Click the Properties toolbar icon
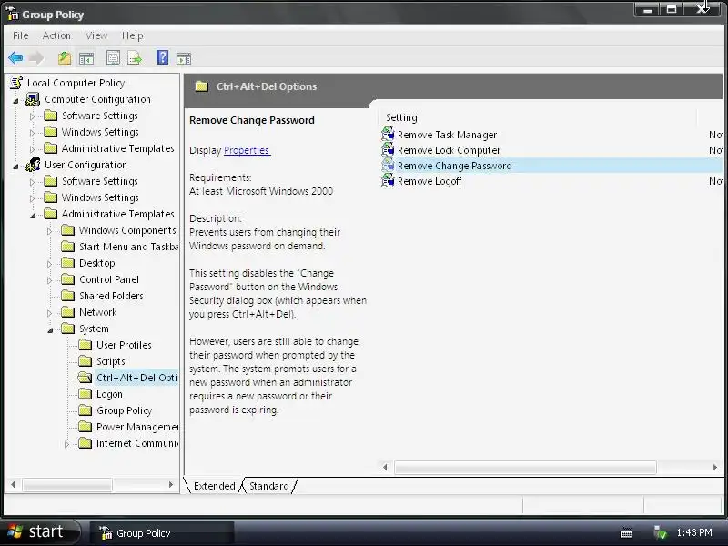Viewport: 728px width, 546px height. click(x=113, y=58)
